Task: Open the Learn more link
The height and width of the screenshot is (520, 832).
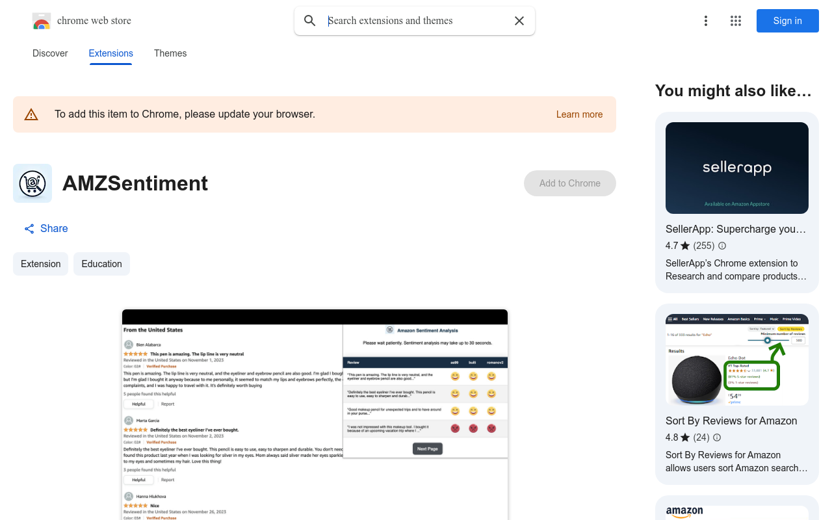Action: [579, 114]
